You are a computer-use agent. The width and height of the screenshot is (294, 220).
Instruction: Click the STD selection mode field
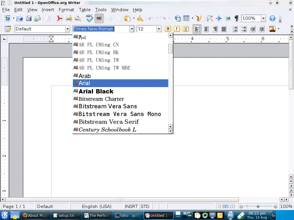point(145,206)
